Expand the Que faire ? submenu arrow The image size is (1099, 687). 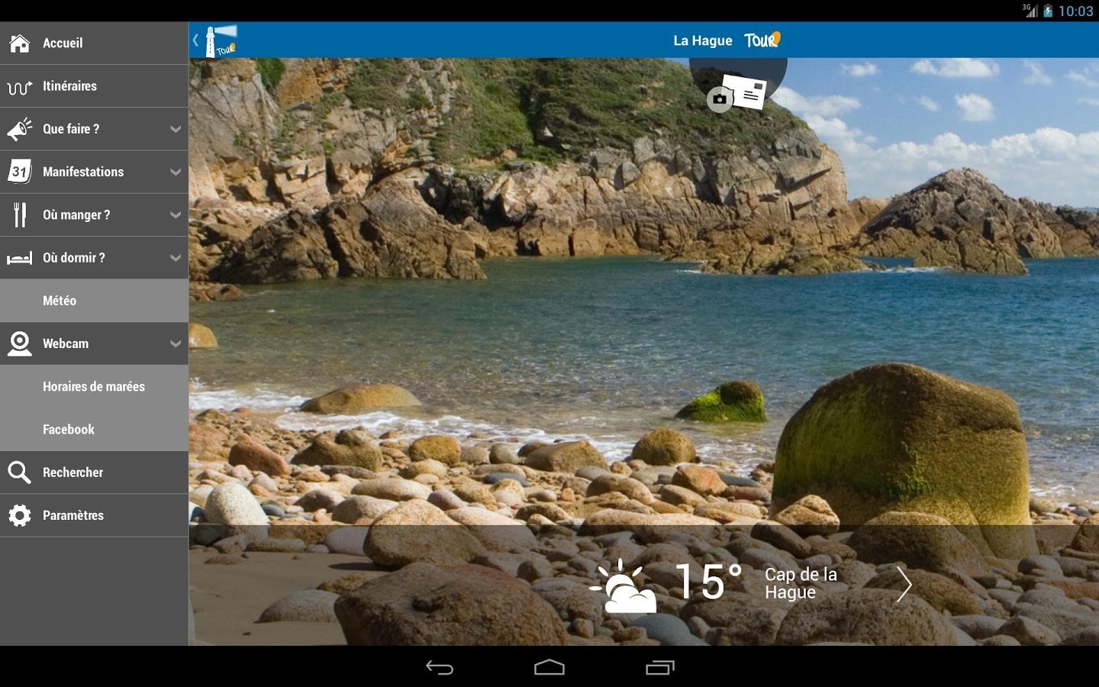click(x=176, y=129)
